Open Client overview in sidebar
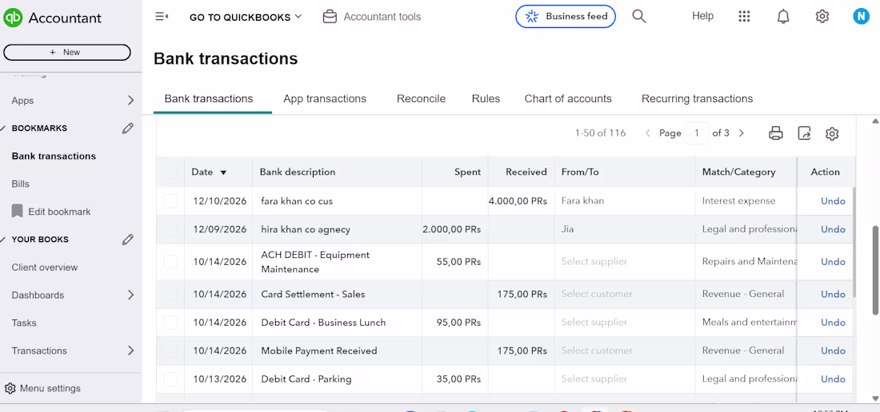 pyautogui.click(x=45, y=267)
